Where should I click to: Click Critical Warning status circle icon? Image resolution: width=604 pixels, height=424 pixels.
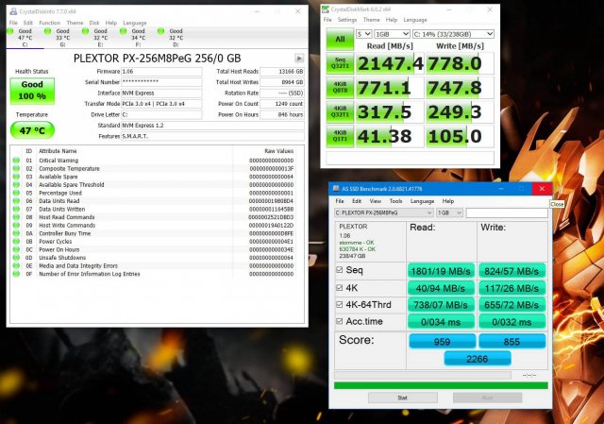pyautogui.click(x=16, y=160)
